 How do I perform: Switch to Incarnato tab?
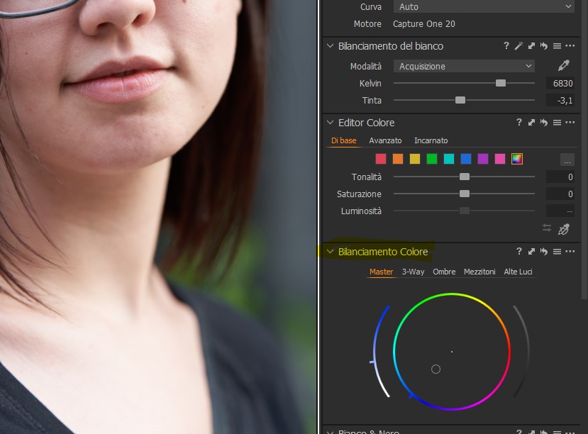431,140
